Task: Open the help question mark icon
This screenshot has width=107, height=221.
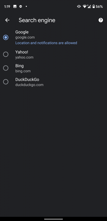Action: (x=101, y=20)
